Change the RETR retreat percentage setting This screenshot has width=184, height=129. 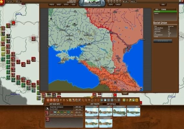pos(78,107)
